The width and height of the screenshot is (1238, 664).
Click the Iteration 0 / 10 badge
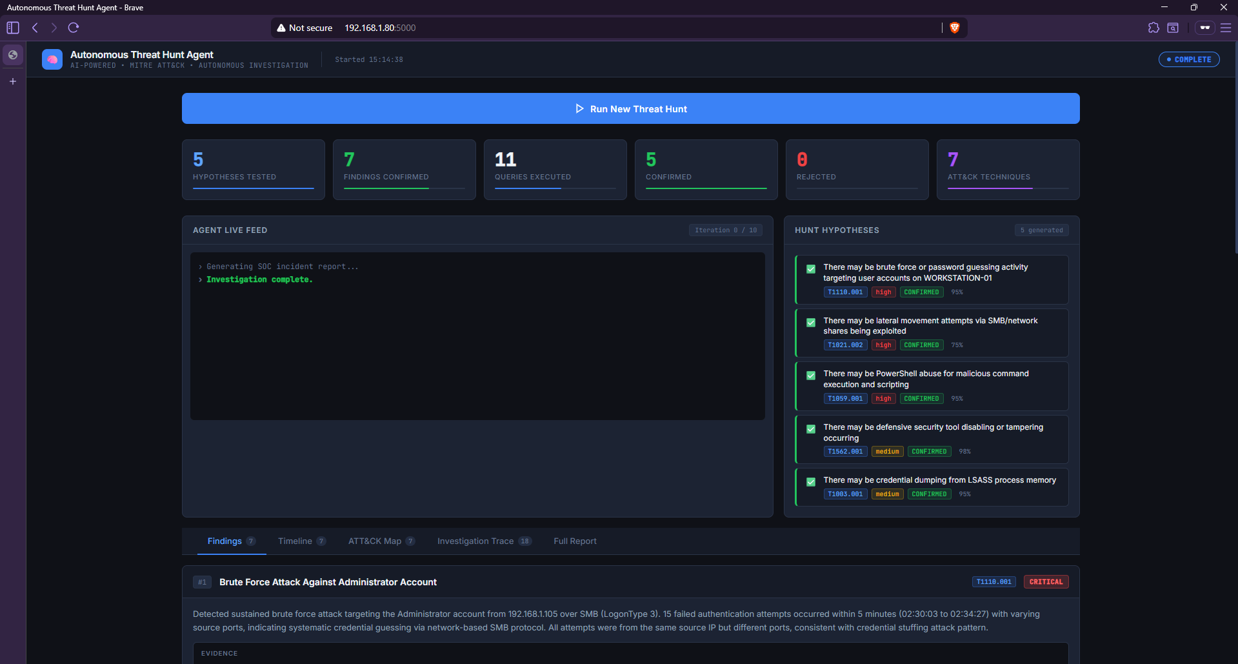point(726,230)
